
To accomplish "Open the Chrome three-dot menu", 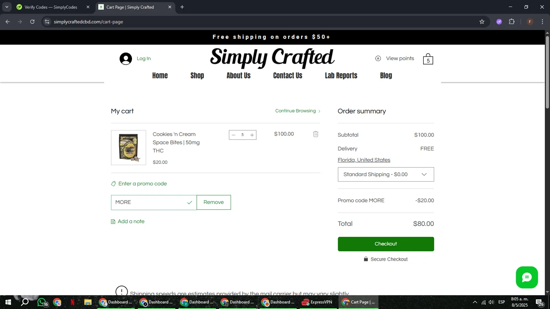I will pyautogui.click(x=542, y=22).
